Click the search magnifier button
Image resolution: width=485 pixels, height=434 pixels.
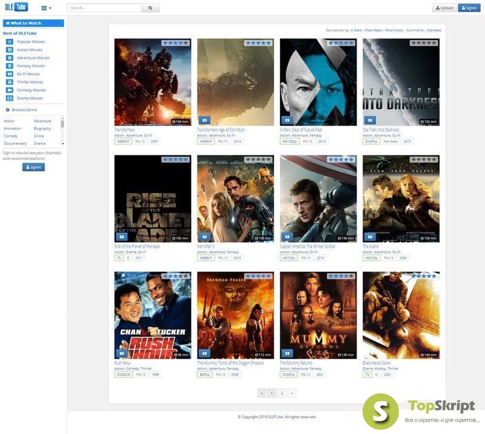coord(150,8)
